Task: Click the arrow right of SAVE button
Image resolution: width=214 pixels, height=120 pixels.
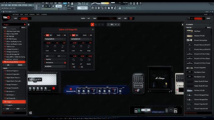Action: point(24,109)
